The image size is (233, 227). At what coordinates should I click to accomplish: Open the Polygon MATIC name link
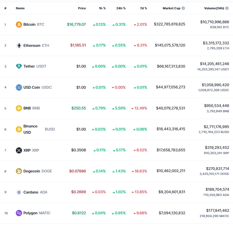tap(37, 213)
